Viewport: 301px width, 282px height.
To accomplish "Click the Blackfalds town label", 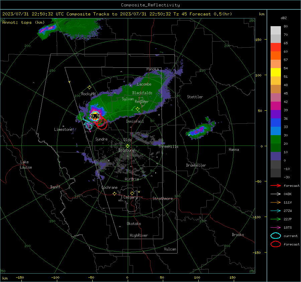I will click(142, 93).
